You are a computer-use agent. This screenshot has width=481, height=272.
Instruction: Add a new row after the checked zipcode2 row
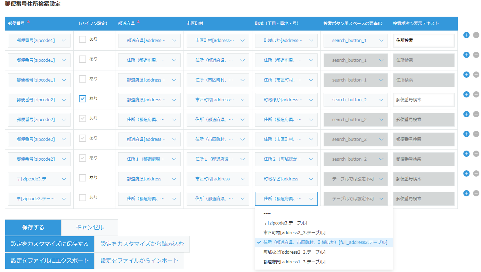pos(466,94)
